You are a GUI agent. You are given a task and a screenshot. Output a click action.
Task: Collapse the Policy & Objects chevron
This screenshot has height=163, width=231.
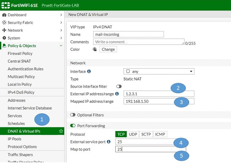[61, 46]
